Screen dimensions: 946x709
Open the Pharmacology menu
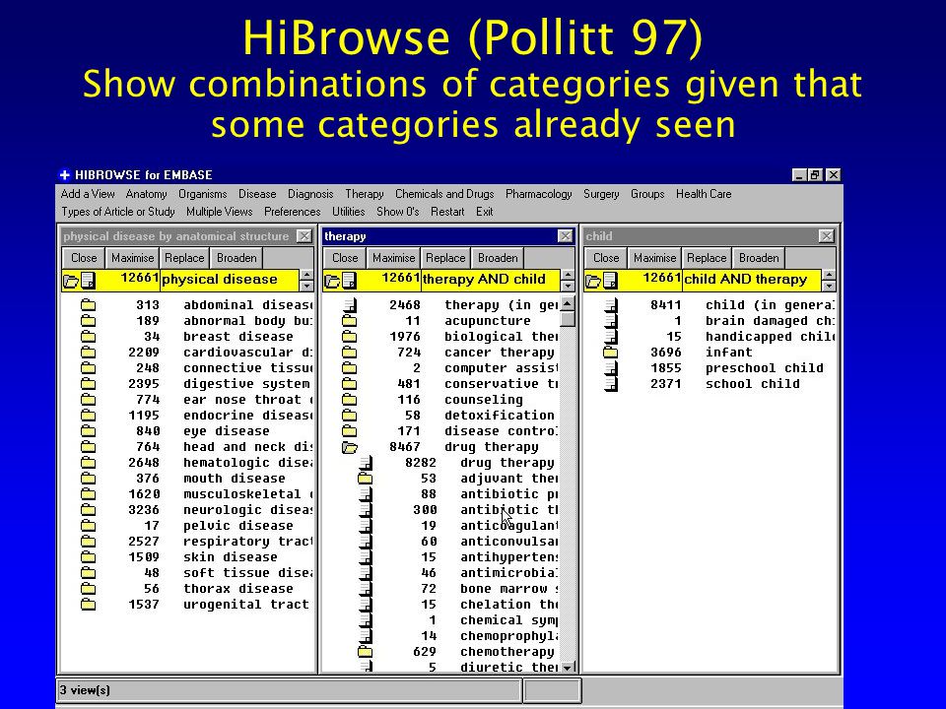pyautogui.click(x=539, y=194)
